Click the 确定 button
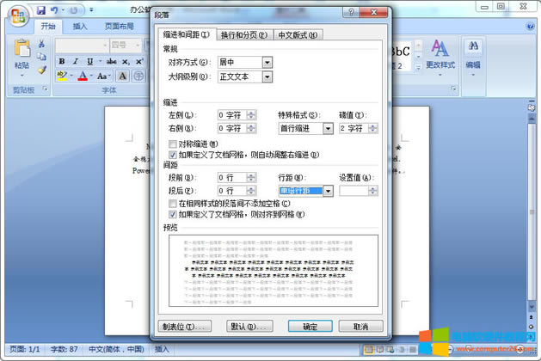Image resolution: width=541 pixels, height=361 pixels. pos(304,327)
